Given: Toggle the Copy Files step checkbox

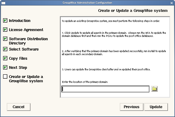Looking at the screenshot, I should 5,58.
